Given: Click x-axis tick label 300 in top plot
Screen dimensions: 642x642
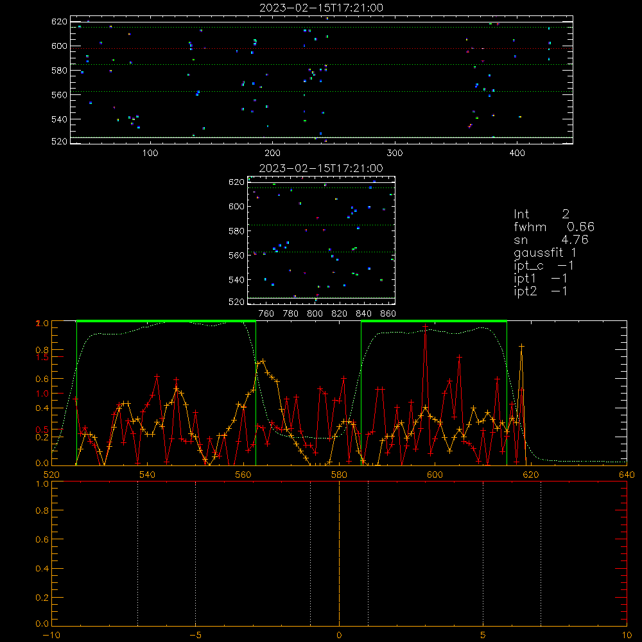Looking at the screenshot, I should [395, 153].
